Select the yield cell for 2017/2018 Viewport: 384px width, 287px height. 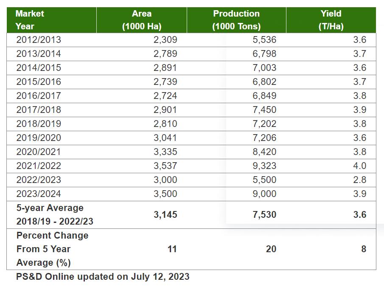pos(359,110)
